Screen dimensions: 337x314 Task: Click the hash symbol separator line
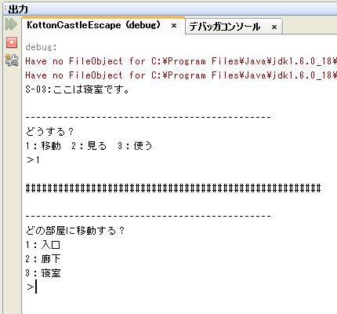pos(173,188)
